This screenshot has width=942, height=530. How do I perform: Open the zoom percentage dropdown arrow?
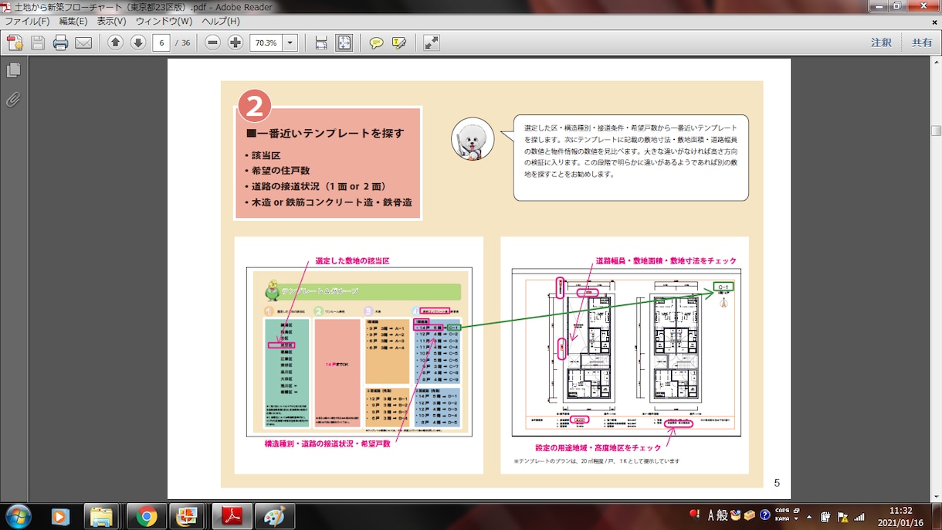click(x=290, y=42)
